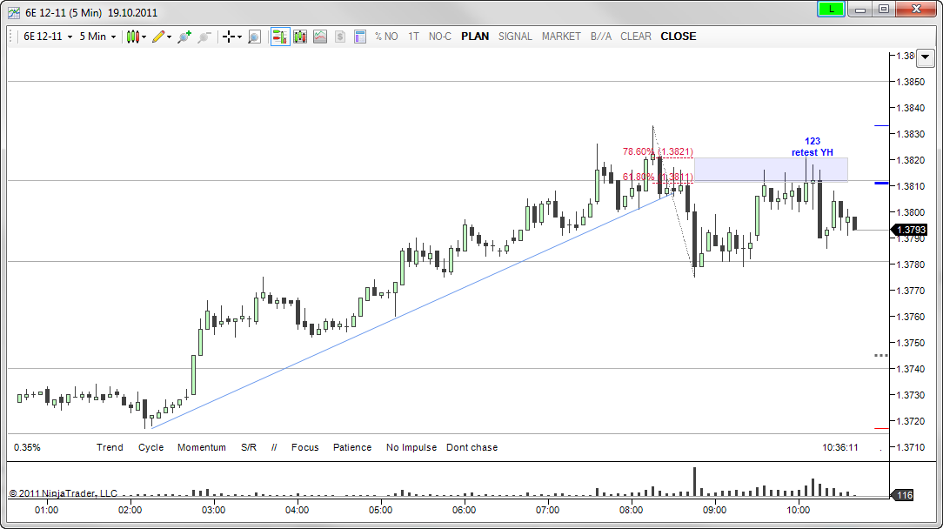
Task: Open the instrument 6E 12-11 dropdown
Action: (x=48, y=37)
